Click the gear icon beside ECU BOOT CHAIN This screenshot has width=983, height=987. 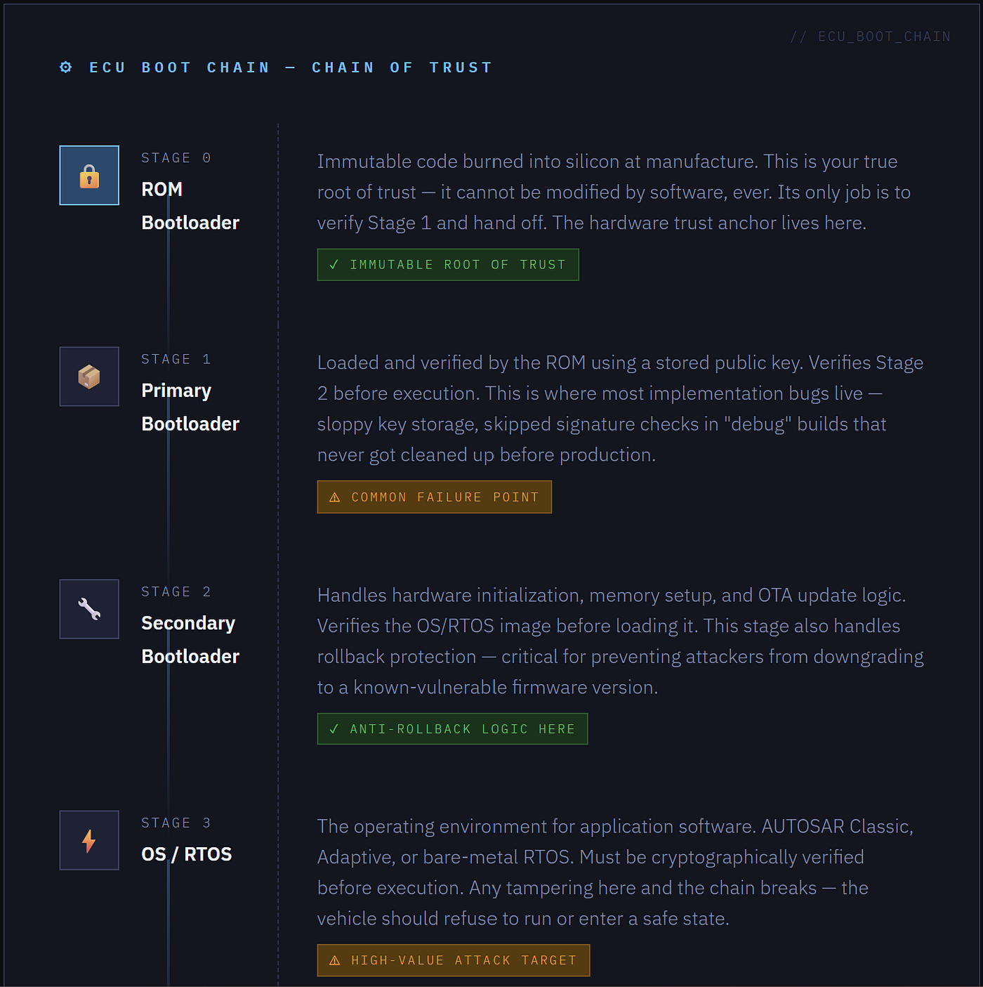point(66,67)
